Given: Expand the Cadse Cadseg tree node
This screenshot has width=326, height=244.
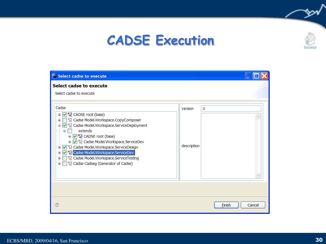Looking at the screenshot, I should [x=59, y=164].
